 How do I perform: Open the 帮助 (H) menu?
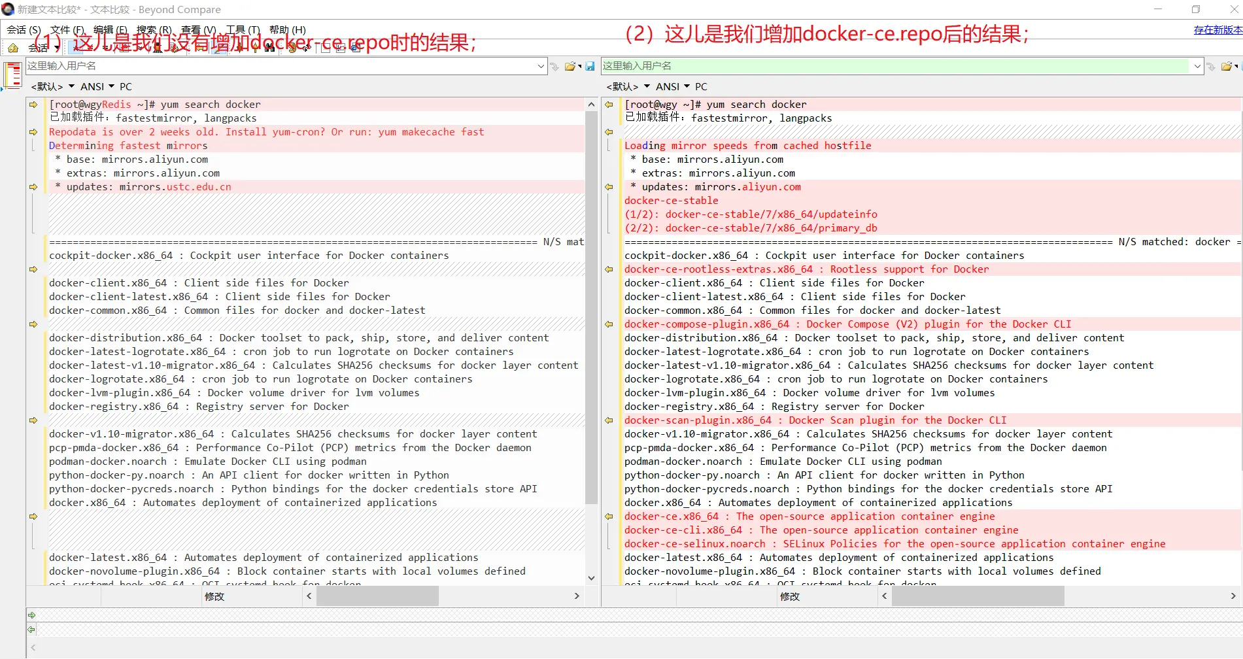point(288,30)
